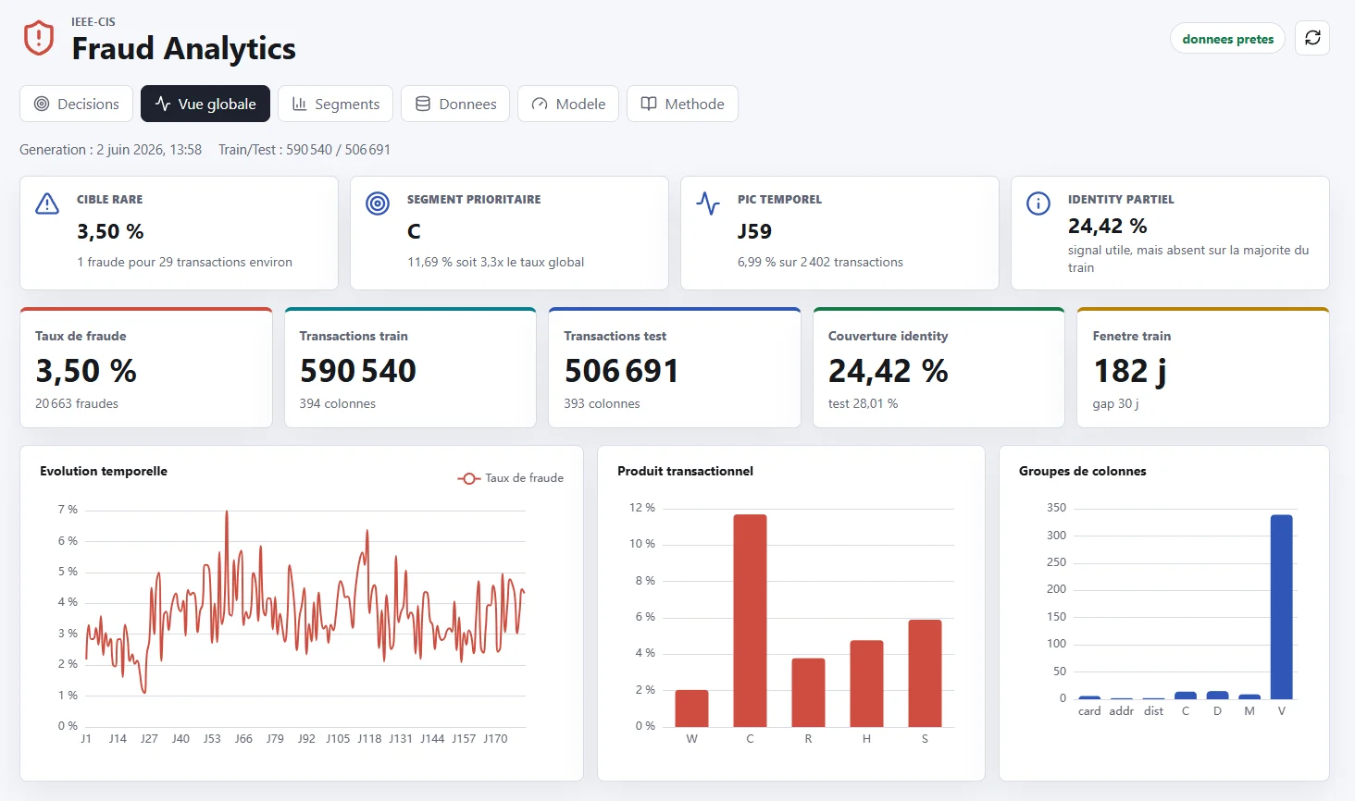Click the red shield logo icon

(39, 38)
